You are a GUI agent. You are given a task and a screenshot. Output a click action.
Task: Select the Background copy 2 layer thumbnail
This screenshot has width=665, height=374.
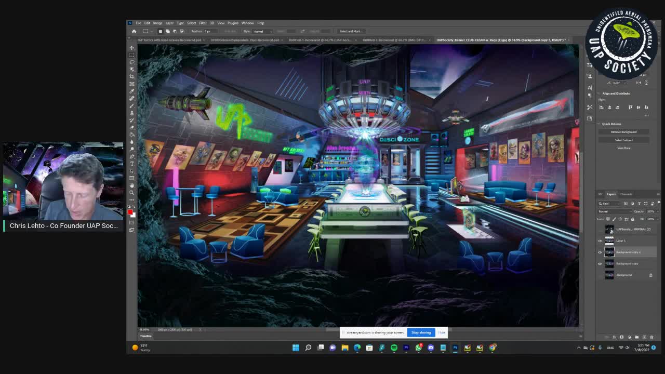coord(609,252)
